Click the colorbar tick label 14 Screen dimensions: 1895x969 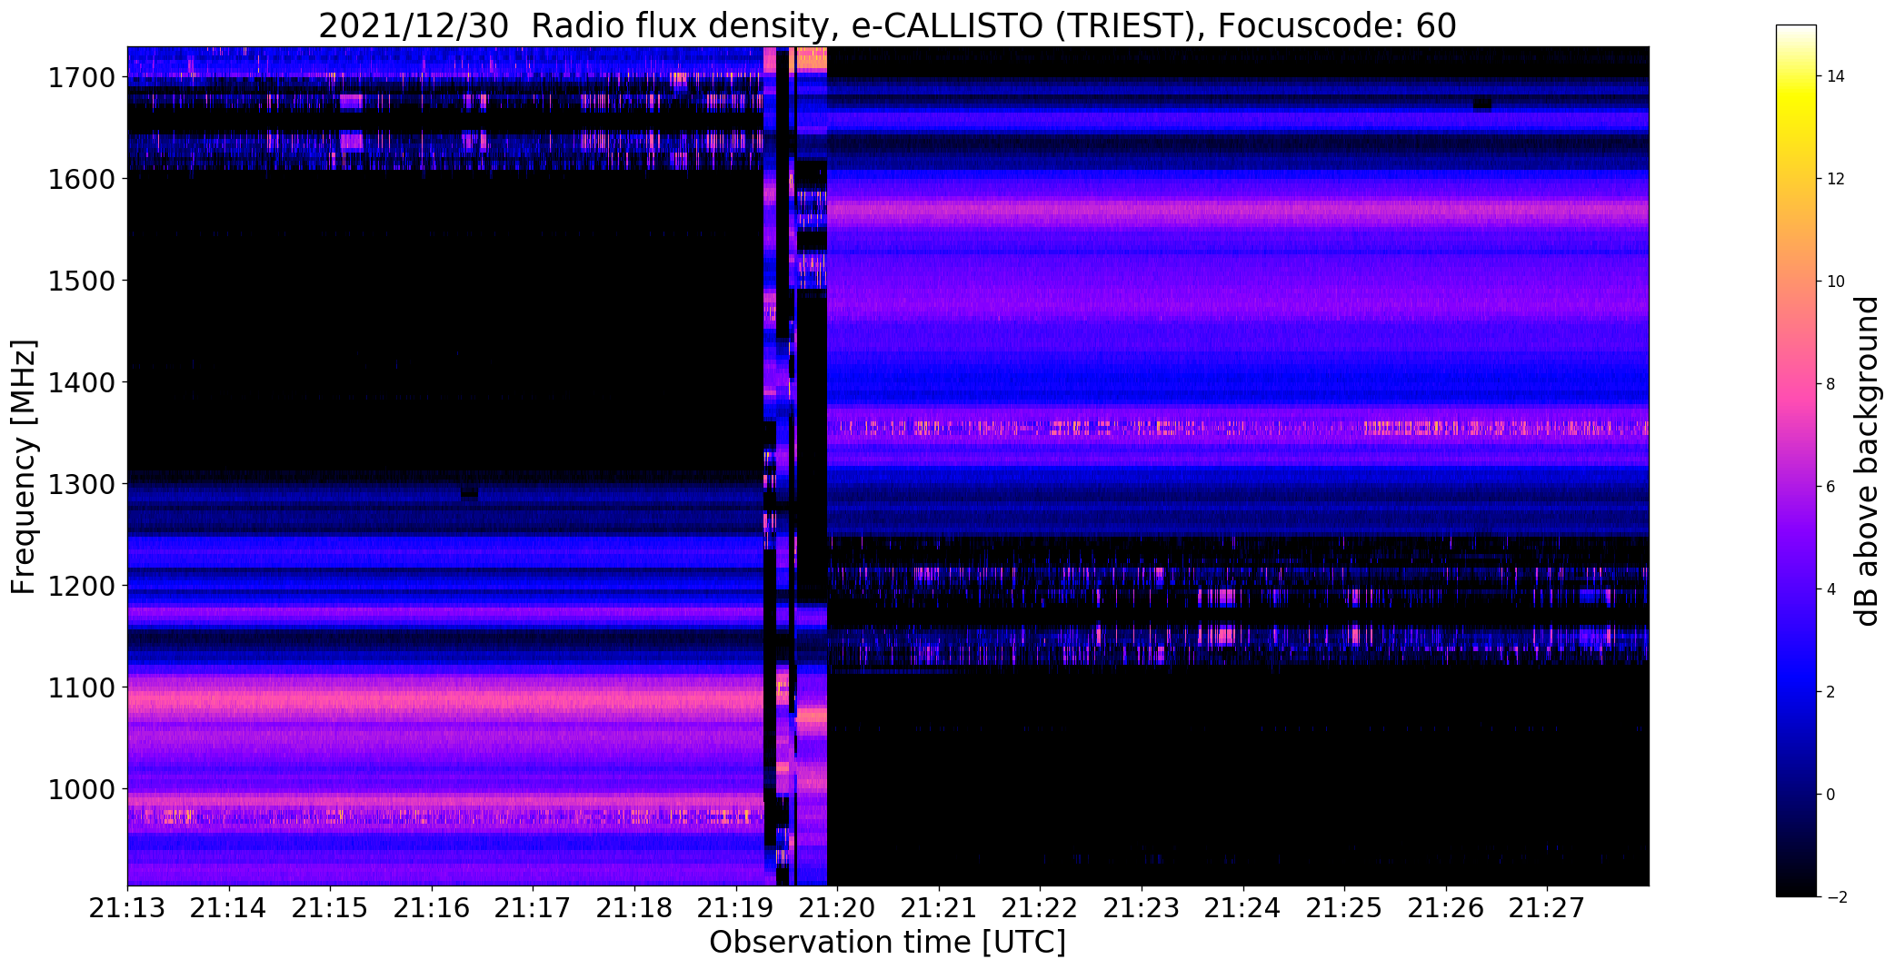click(1836, 77)
